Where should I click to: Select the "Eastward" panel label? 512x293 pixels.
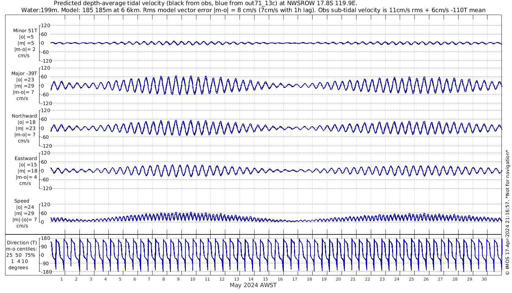[x=26, y=159]
